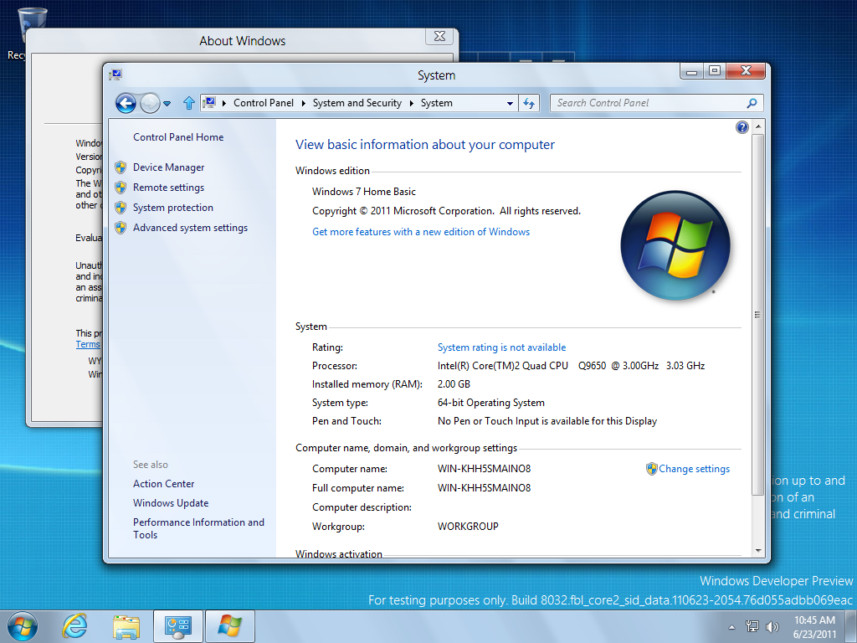Click the Start orb button
The width and height of the screenshot is (857, 643).
coord(22,625)
